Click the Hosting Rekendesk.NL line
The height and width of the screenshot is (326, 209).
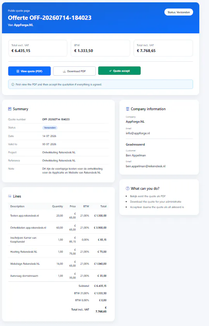(x=59, y=252)
